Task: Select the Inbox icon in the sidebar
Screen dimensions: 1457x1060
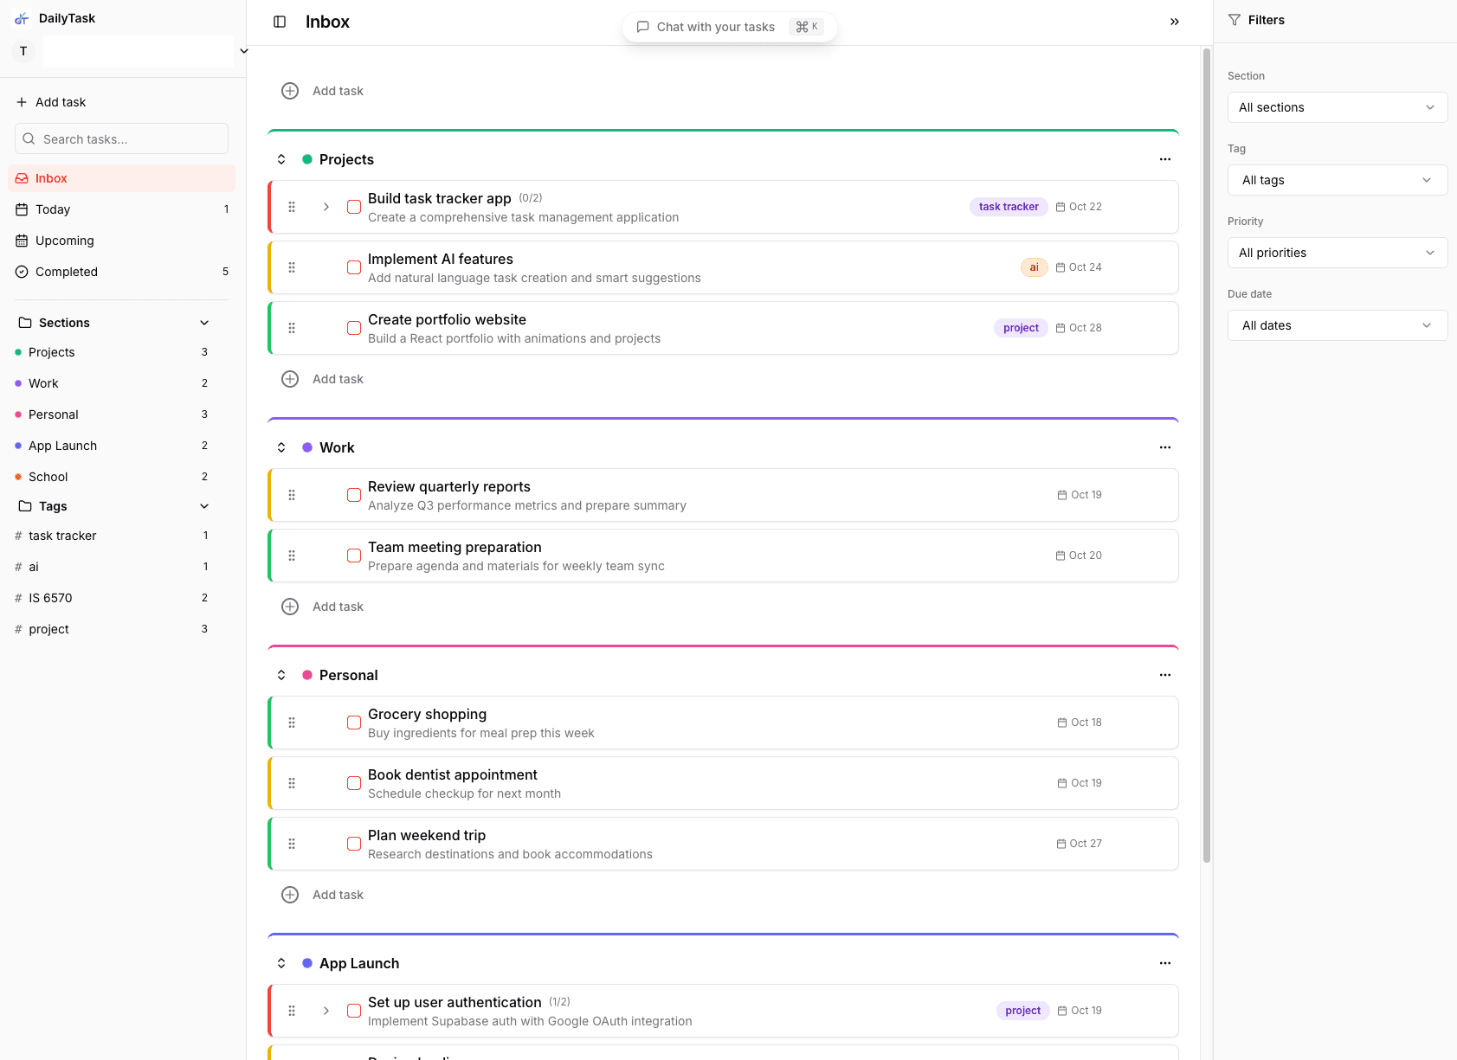Action: point(22,177)
